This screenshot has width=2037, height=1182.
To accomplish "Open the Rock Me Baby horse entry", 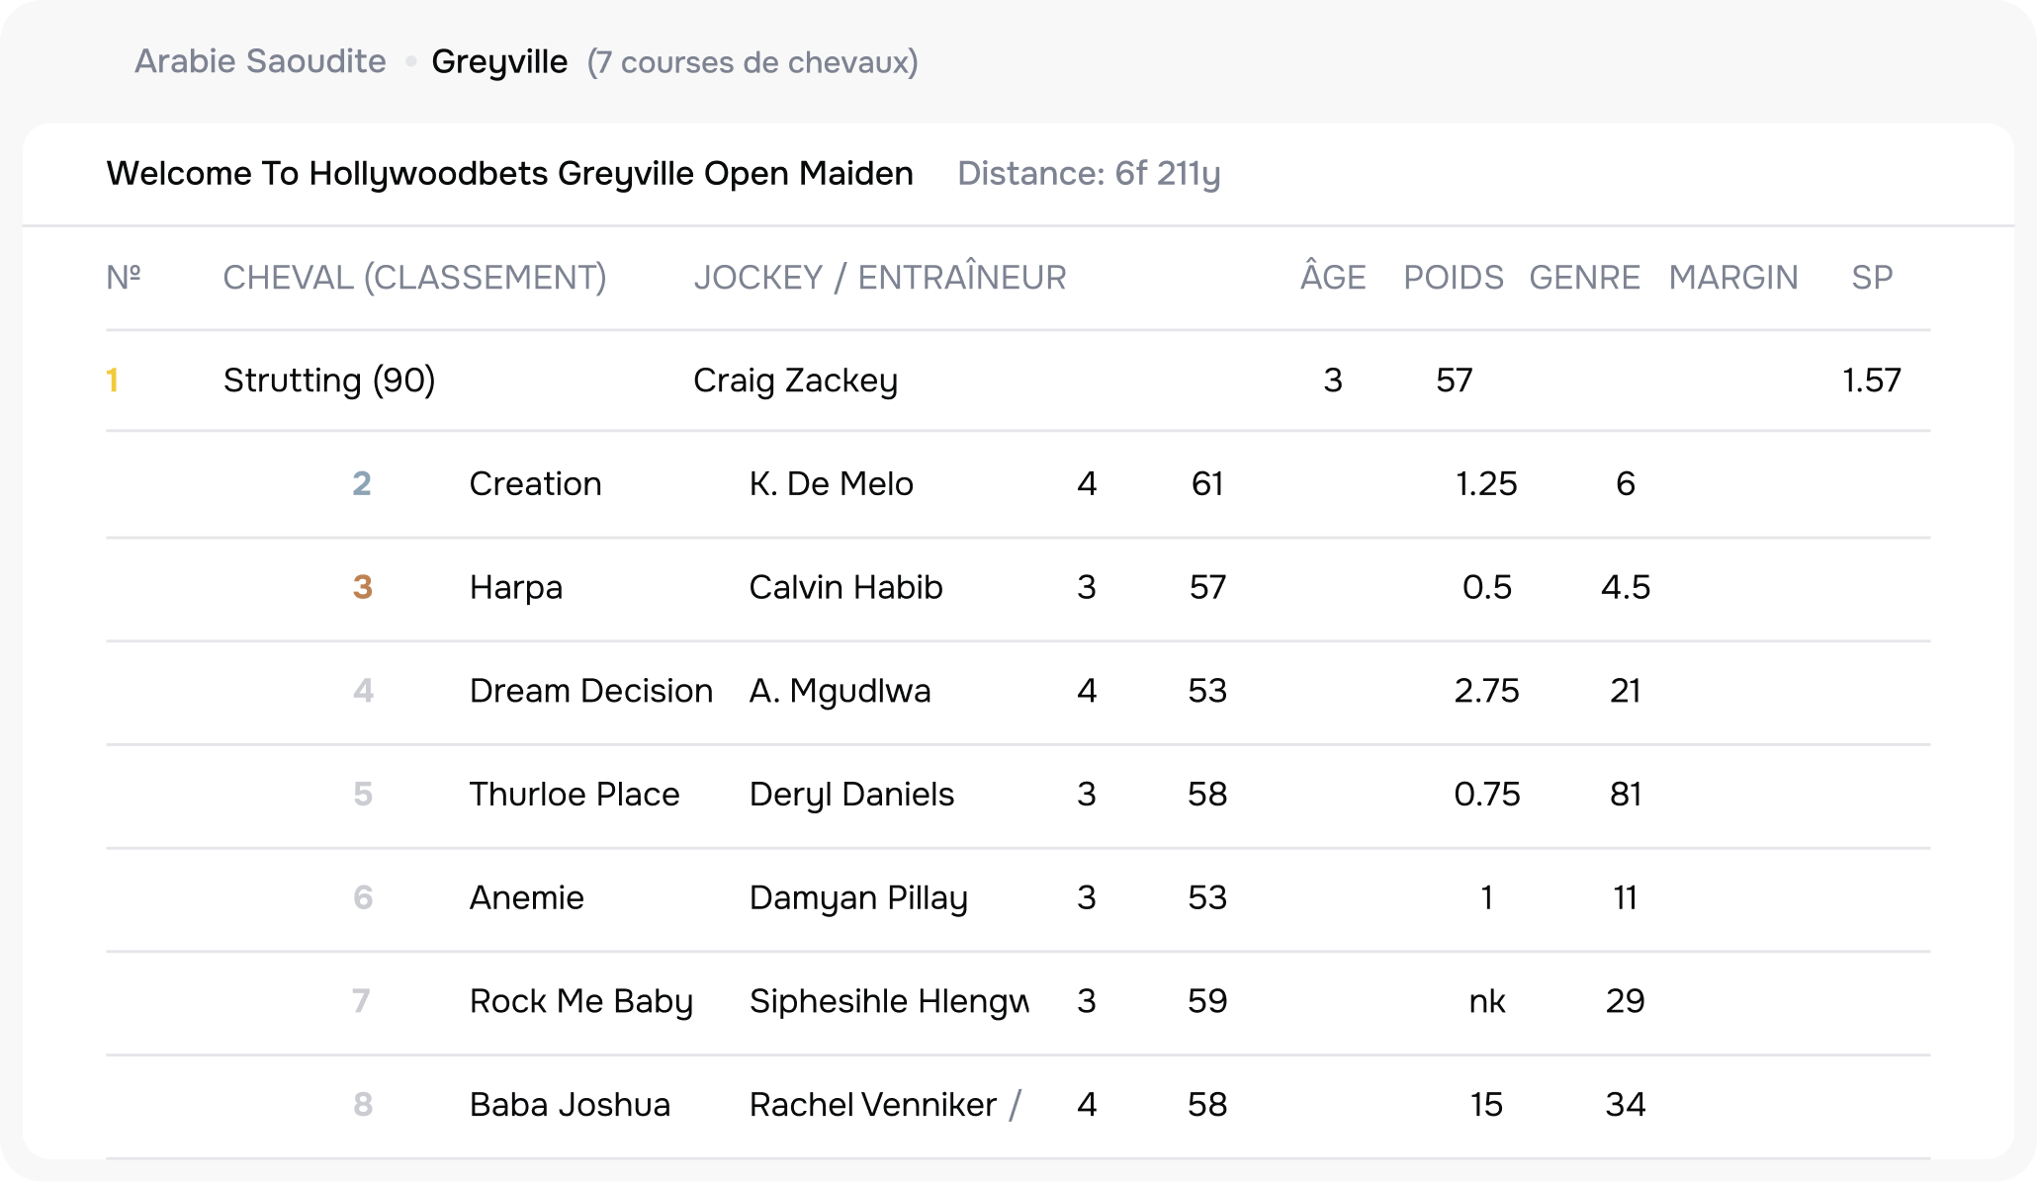I will coord(580,1001).
